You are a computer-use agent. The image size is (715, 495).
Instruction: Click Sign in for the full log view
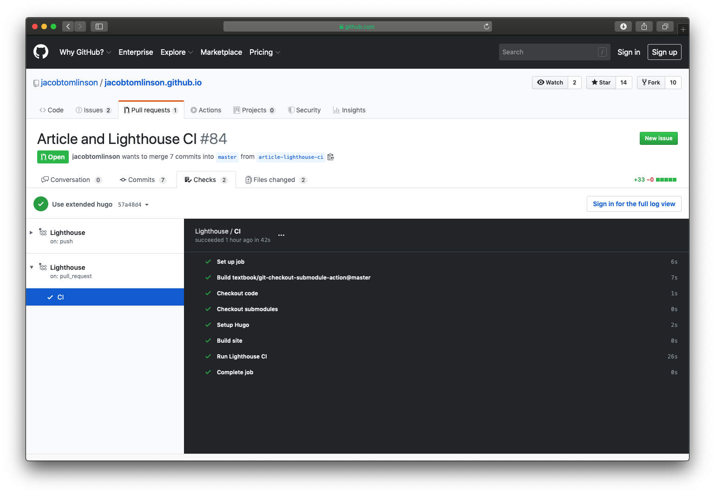pos(634,204)
